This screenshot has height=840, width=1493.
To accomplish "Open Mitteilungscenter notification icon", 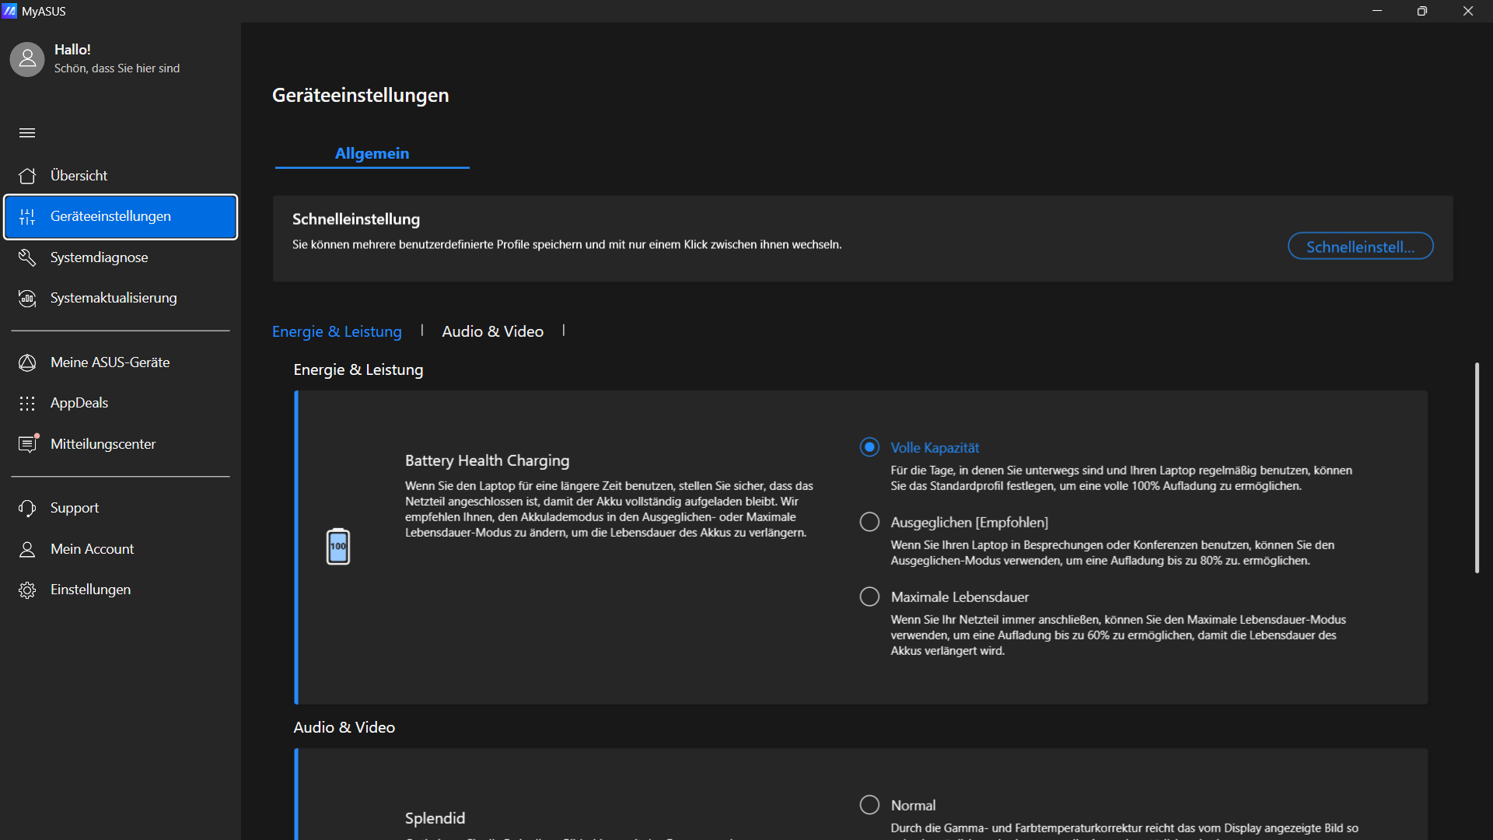I will point(28,444).
